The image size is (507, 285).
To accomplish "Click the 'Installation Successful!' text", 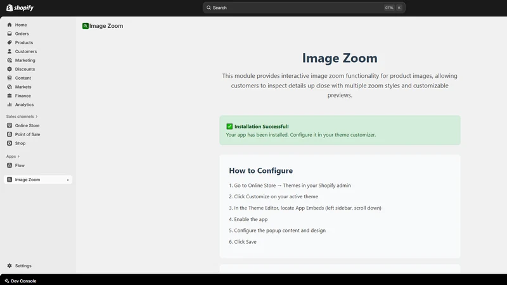I will tap(261, 126).
